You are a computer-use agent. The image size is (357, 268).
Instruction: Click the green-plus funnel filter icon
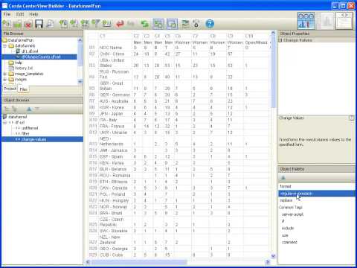click(96, 24)
